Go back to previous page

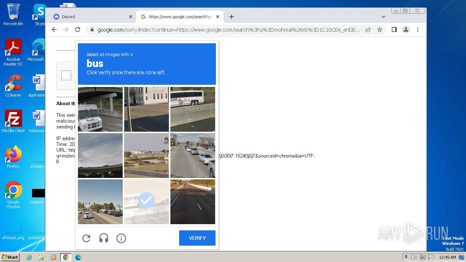(x=54, y=30)
